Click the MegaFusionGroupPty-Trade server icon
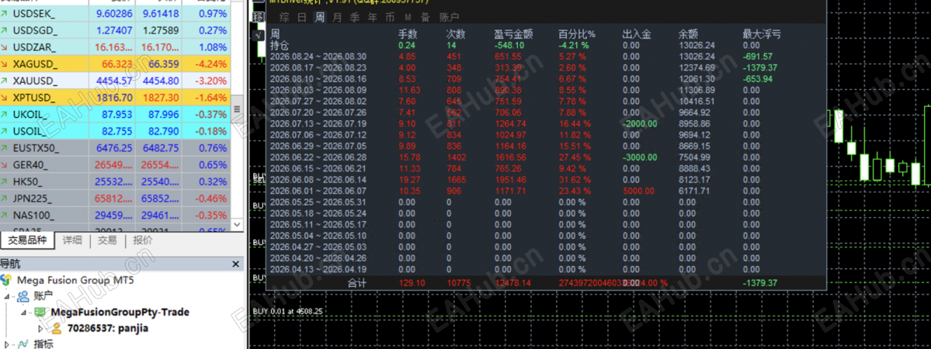 click(41, 312)
